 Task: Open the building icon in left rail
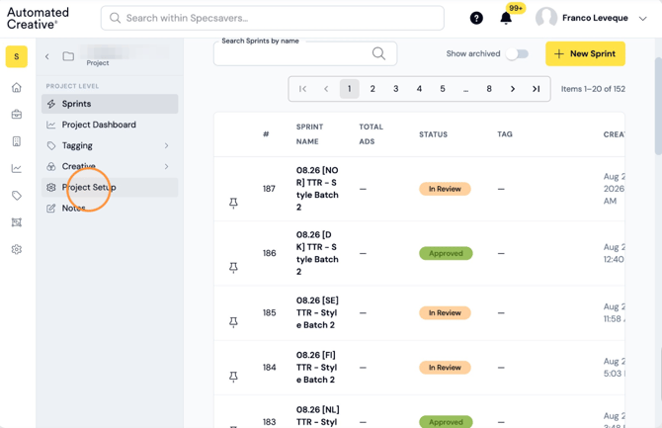coord(17,141)
